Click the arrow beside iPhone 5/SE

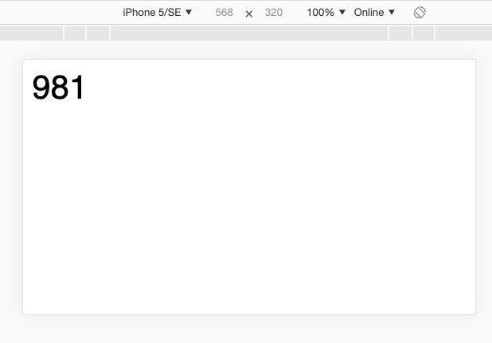coord(189,12)
